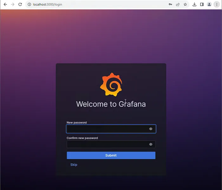Share this page via the share icon
222x190 pixels.
pyautogui.click(x=178, y=4)
